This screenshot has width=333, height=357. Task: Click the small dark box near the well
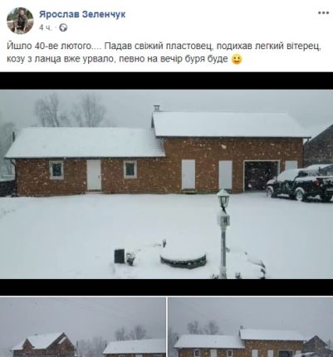pos(120,256)
